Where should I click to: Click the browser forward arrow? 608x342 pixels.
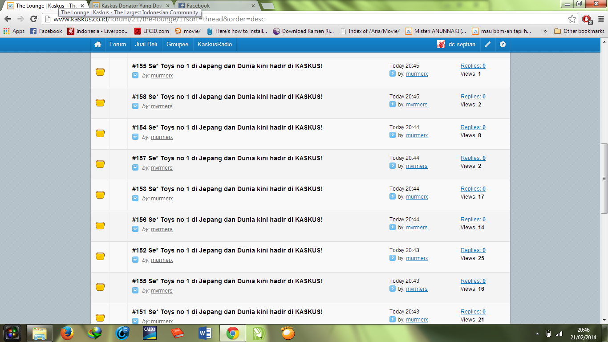tap(20, 19)
